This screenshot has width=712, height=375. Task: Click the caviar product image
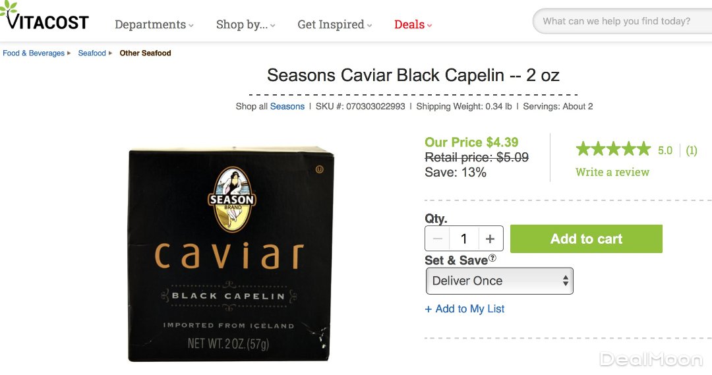click(x=231, y=254)
